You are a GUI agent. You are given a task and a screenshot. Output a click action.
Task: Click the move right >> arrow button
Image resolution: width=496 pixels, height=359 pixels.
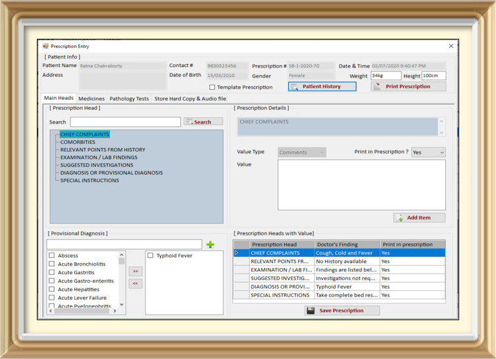click(135, 271)
